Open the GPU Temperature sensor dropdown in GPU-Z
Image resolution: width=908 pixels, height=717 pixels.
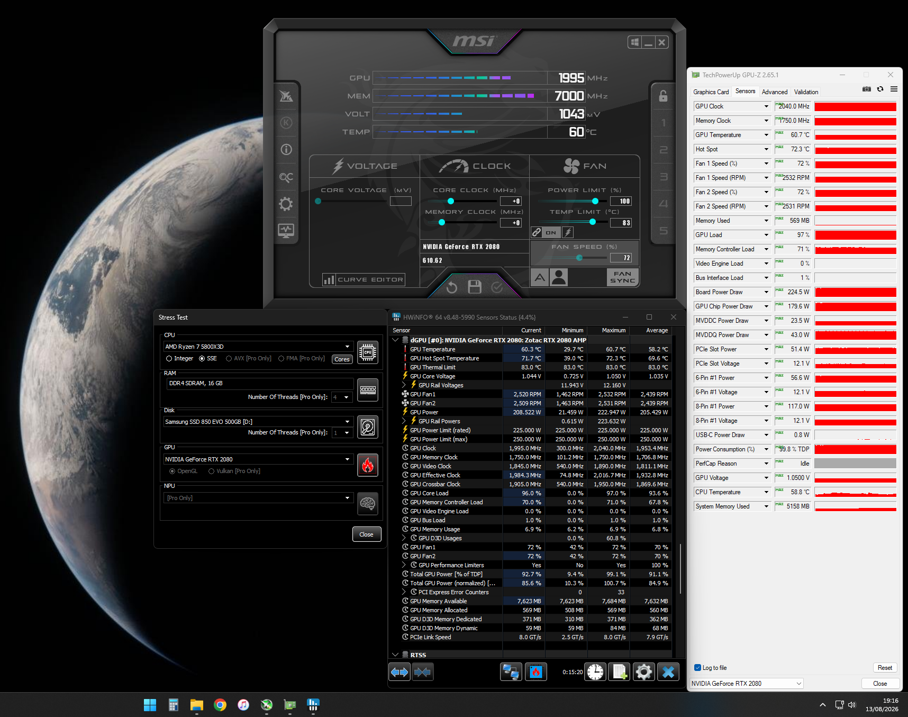[x=766, y=135]
